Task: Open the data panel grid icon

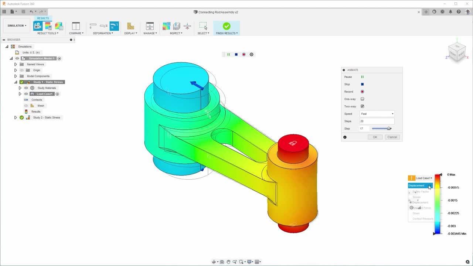Action: (4, 12)
